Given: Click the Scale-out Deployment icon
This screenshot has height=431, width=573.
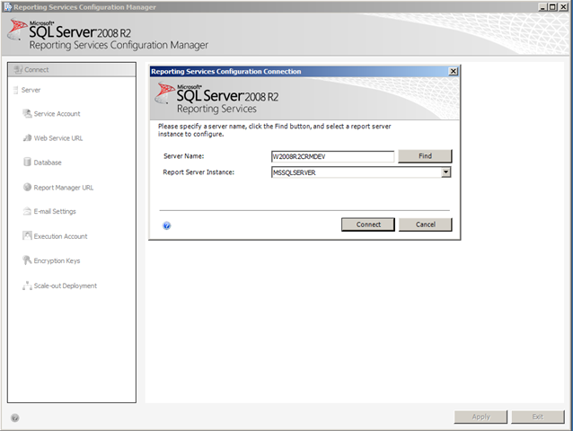Looking at the screenshot, I should pos(27,286).
